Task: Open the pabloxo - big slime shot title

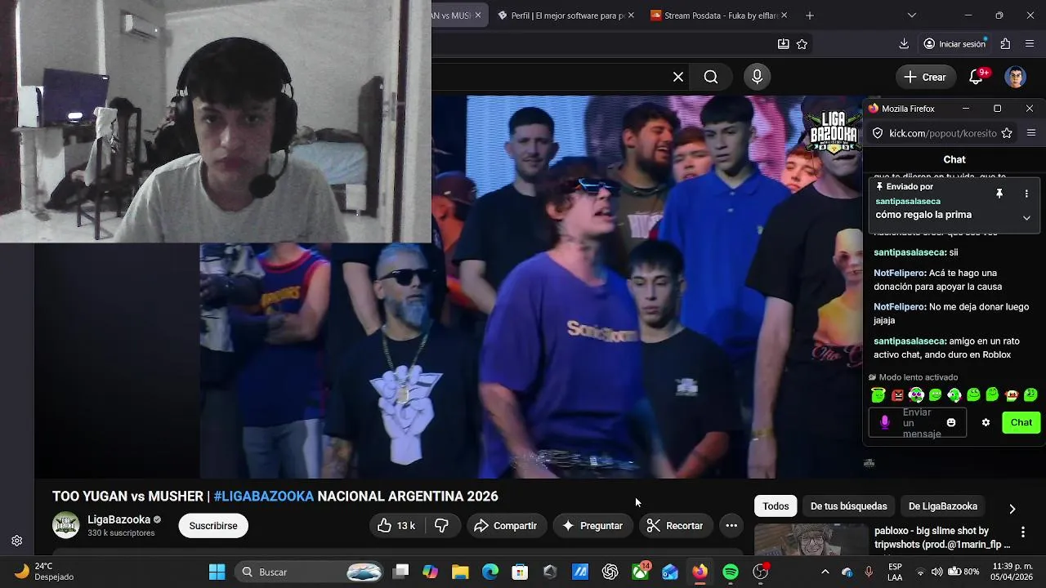Action: coord(942,537)
